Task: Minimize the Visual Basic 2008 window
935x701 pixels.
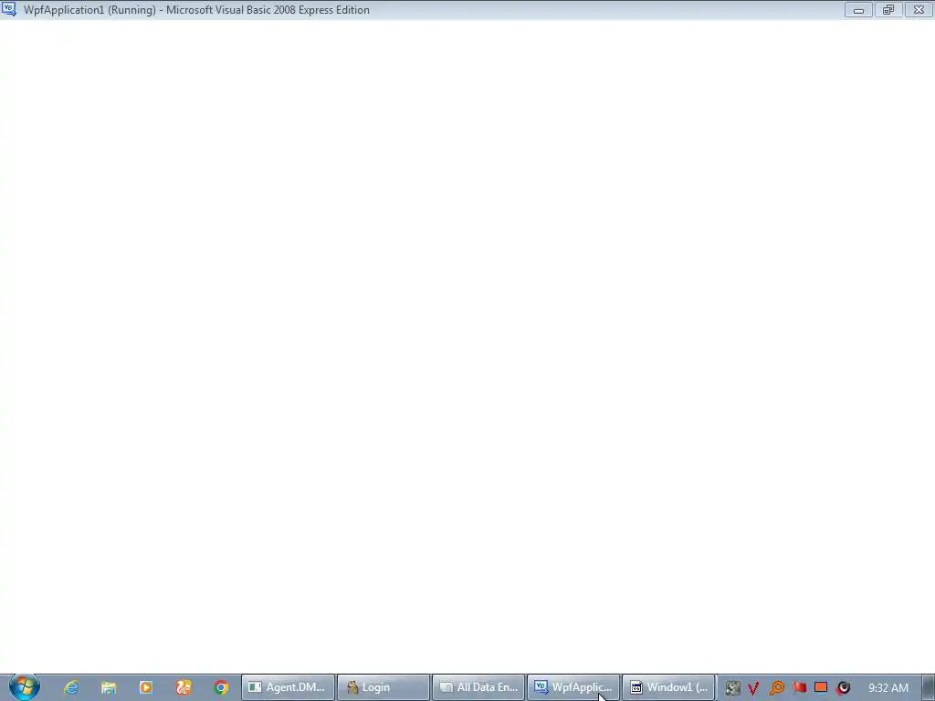Action: click(x=858, y=9)
